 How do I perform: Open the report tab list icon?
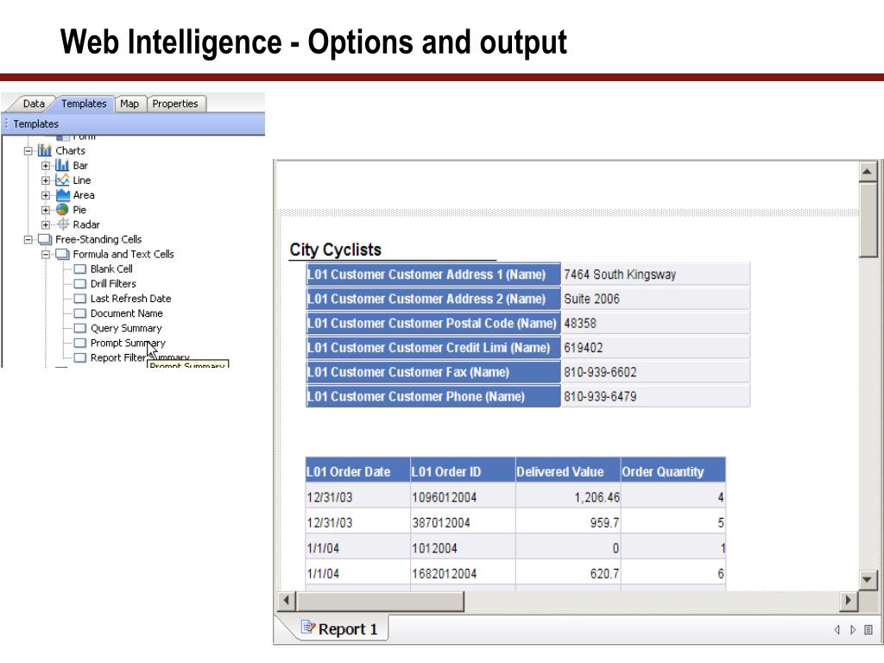868,629
